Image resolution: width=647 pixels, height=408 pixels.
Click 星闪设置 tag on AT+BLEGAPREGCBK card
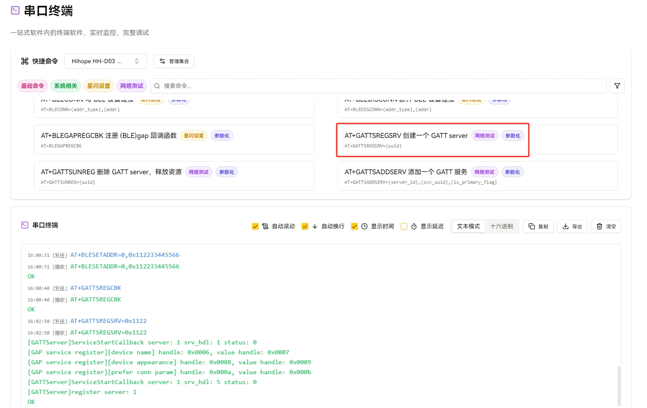click(x=194, y=135)
